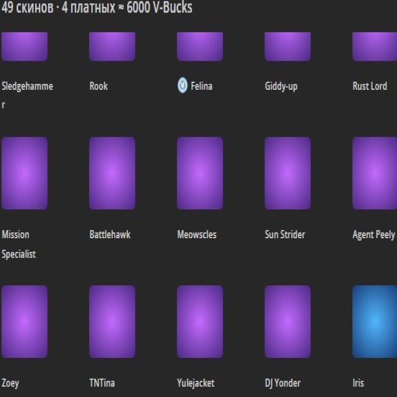397x397 pixels.
Task: Click the skins count summary header
Action: [97, 8]
